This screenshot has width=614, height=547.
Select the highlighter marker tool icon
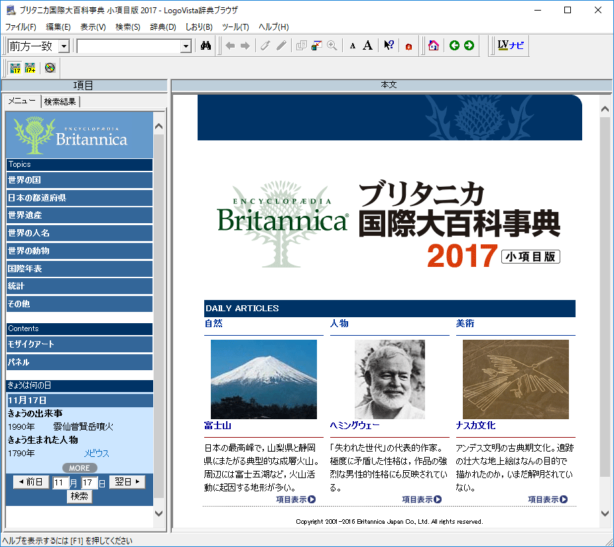click(265, 46)
